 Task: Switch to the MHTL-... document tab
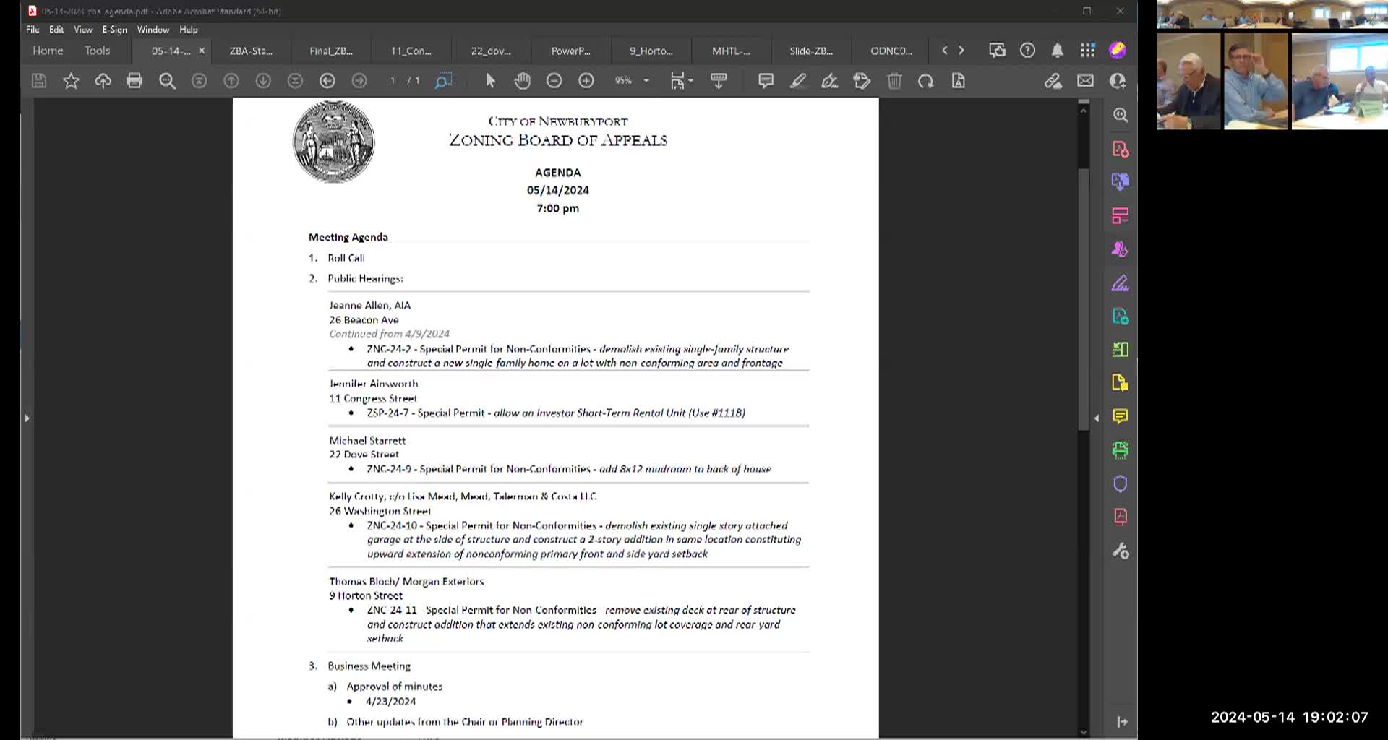731,51
